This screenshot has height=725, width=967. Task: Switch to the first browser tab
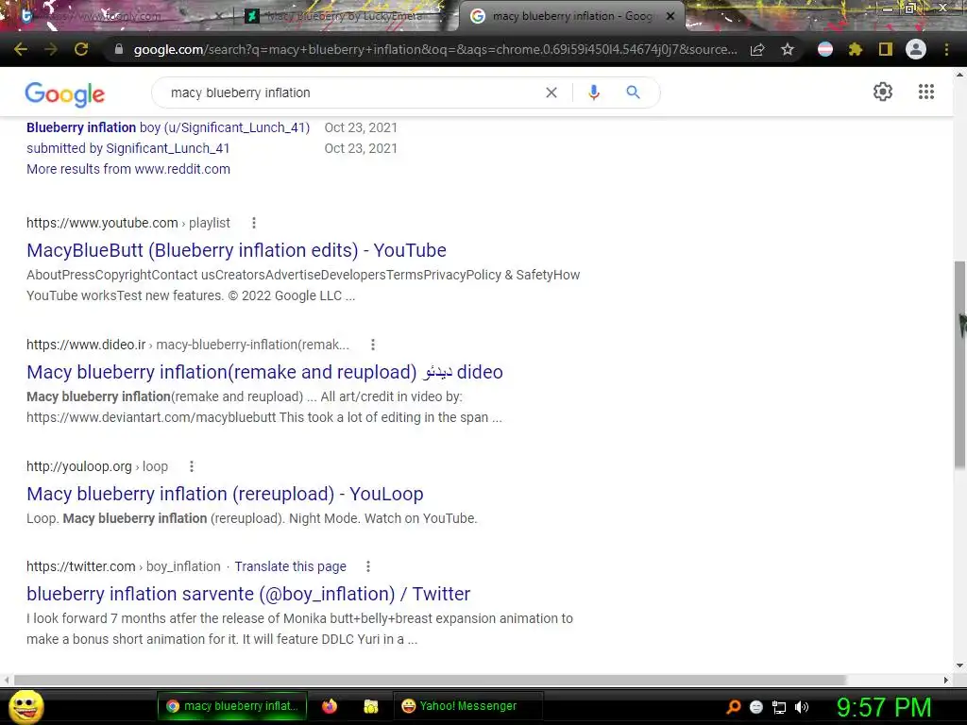pyautogui.click(x=117, y=16)
